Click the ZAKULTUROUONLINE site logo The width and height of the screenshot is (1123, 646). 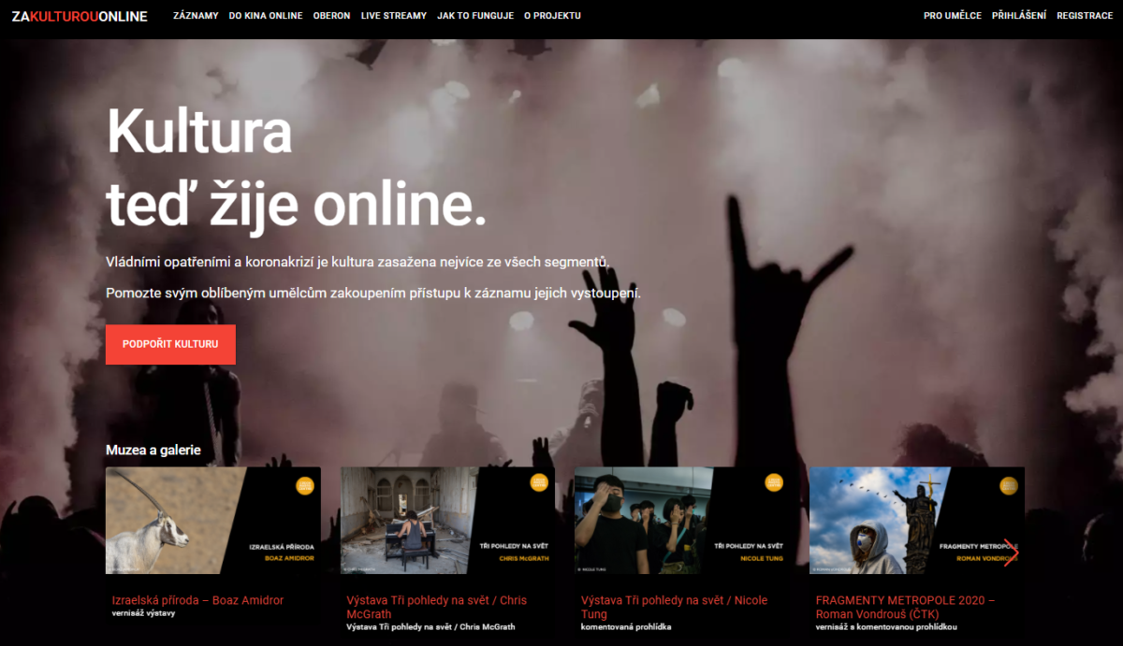pos(80,16)
